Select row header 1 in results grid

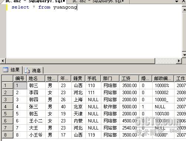click(x=7, y=86)
